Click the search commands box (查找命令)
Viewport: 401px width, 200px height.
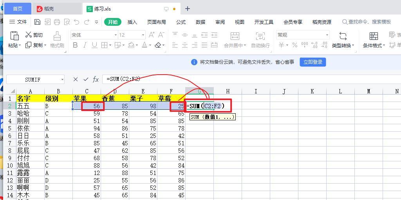coord(367,22)
